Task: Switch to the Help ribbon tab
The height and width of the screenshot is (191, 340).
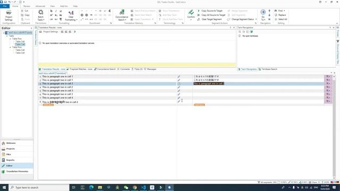Action: pos(75,6)
